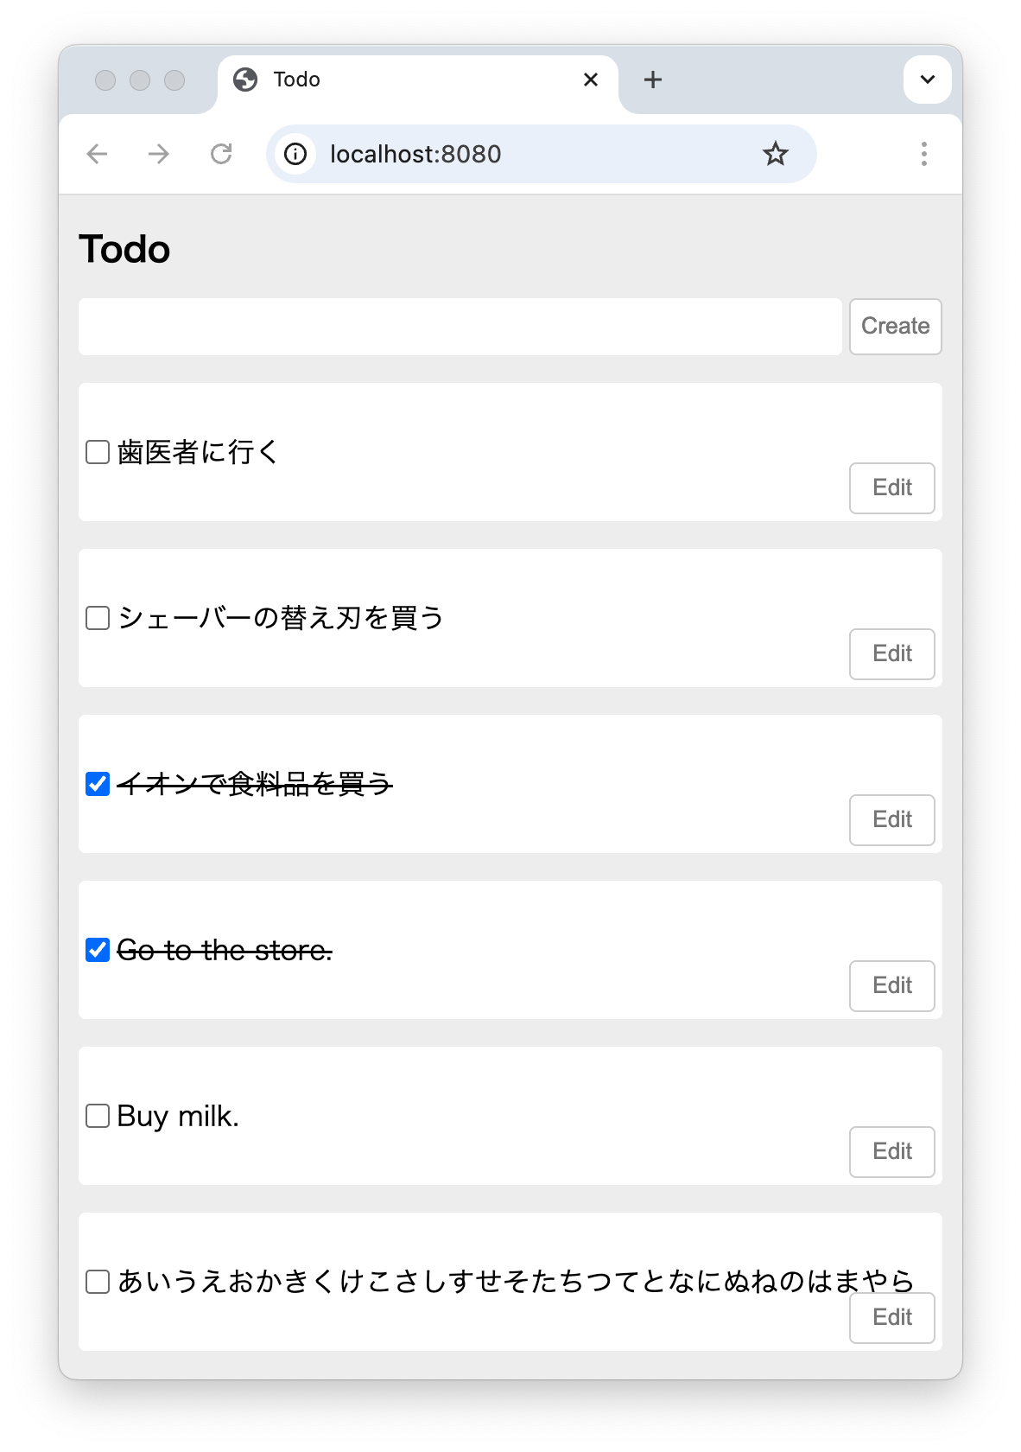This screenshot has height=1452, width=1021.
Task: View site information icon in address bar
Action: click(x=295, y=154)
